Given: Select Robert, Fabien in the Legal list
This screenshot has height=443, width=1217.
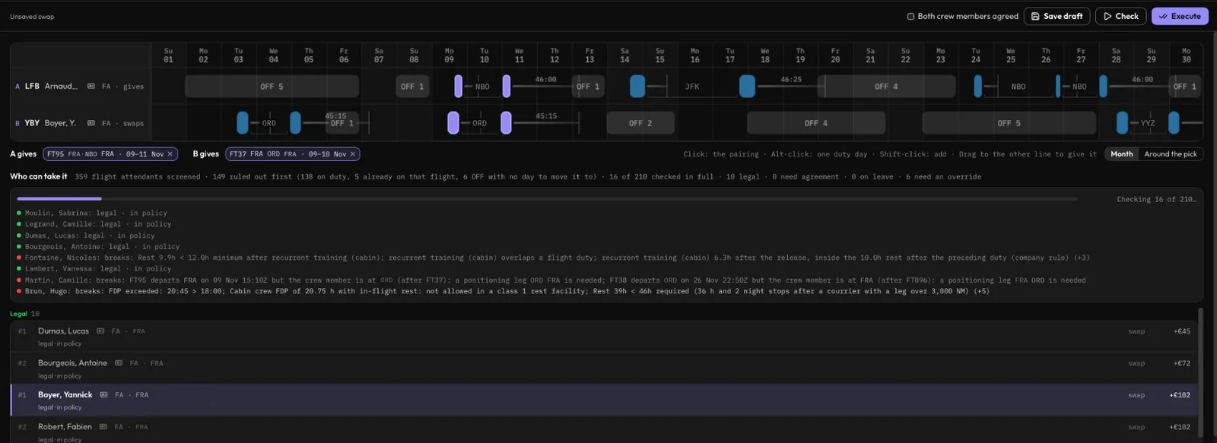Looking at the screenshot, I should click(x=604, y=430).
